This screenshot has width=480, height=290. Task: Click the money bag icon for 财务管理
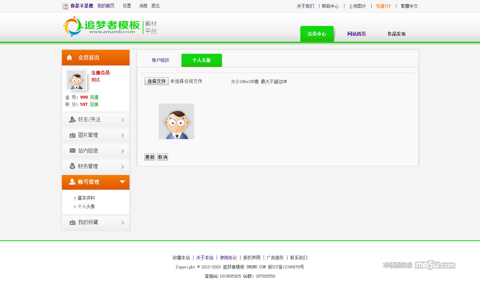tap(72, 166)
